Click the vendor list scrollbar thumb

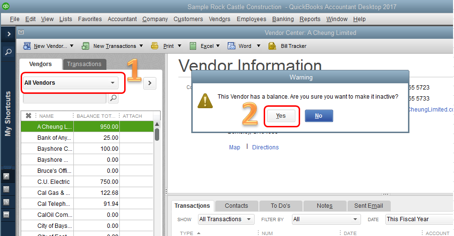tap(157, 134)
